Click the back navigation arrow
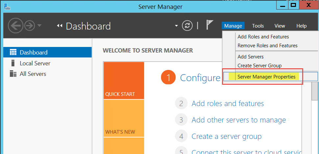Screen dimensions: 319x154 pos(15,26)
